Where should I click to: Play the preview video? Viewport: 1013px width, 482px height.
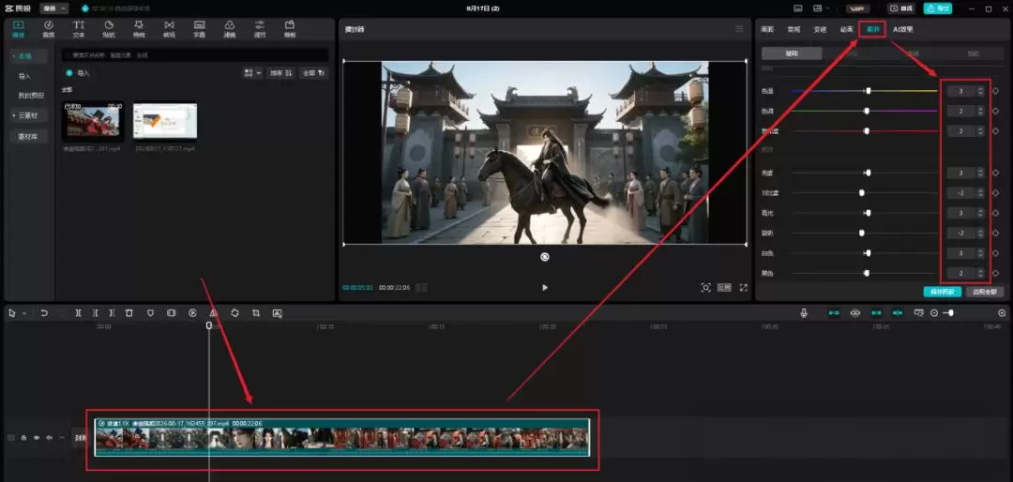tap(545, 288)
